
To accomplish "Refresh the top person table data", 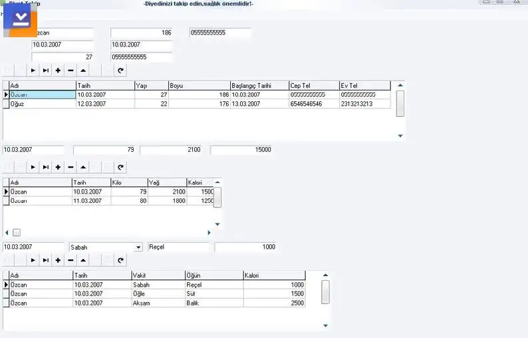I will click(120, 70).
